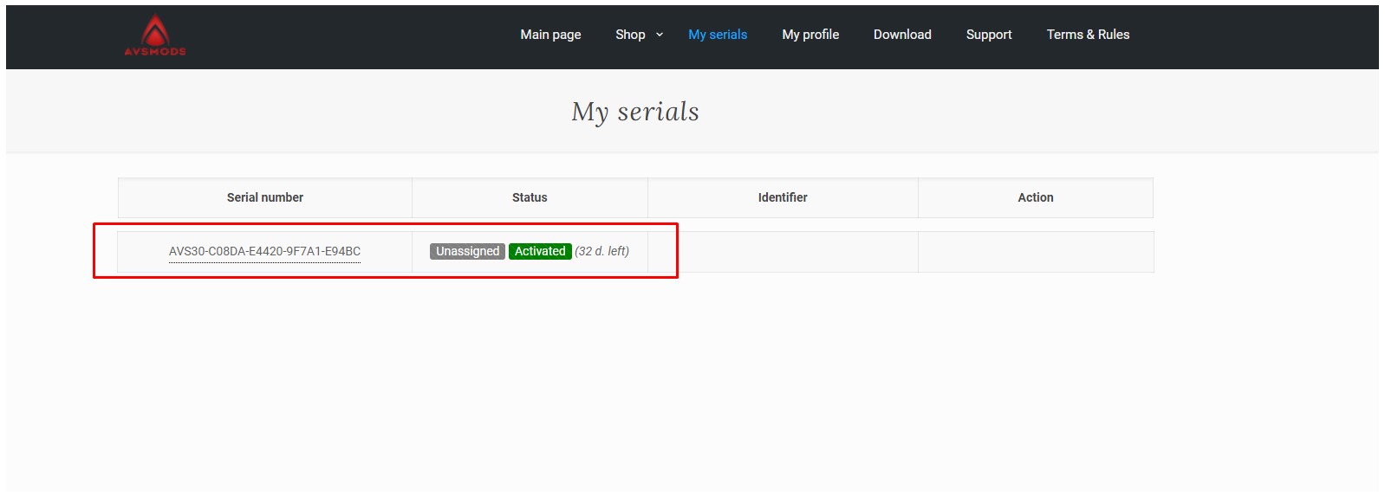View Terms & Rules
This screenshot has width=1385, height=496.
[x=1087, y=35]
